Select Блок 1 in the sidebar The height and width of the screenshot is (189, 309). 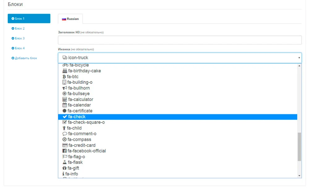29,19
